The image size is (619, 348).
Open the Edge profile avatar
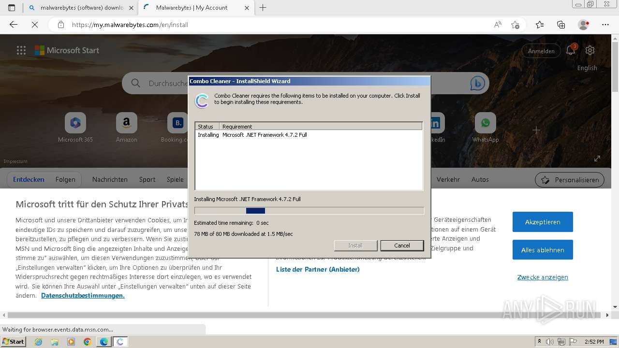[x=584, y=25]
